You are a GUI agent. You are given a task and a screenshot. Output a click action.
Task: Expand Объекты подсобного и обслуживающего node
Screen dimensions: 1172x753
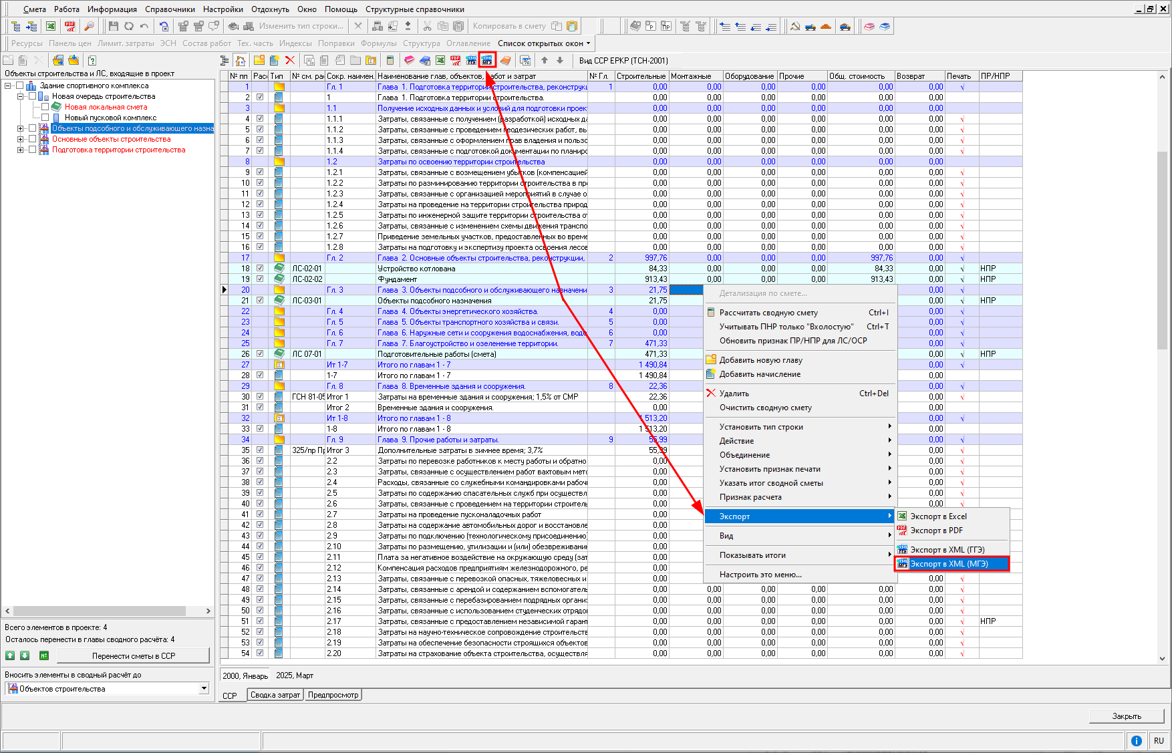21,128
